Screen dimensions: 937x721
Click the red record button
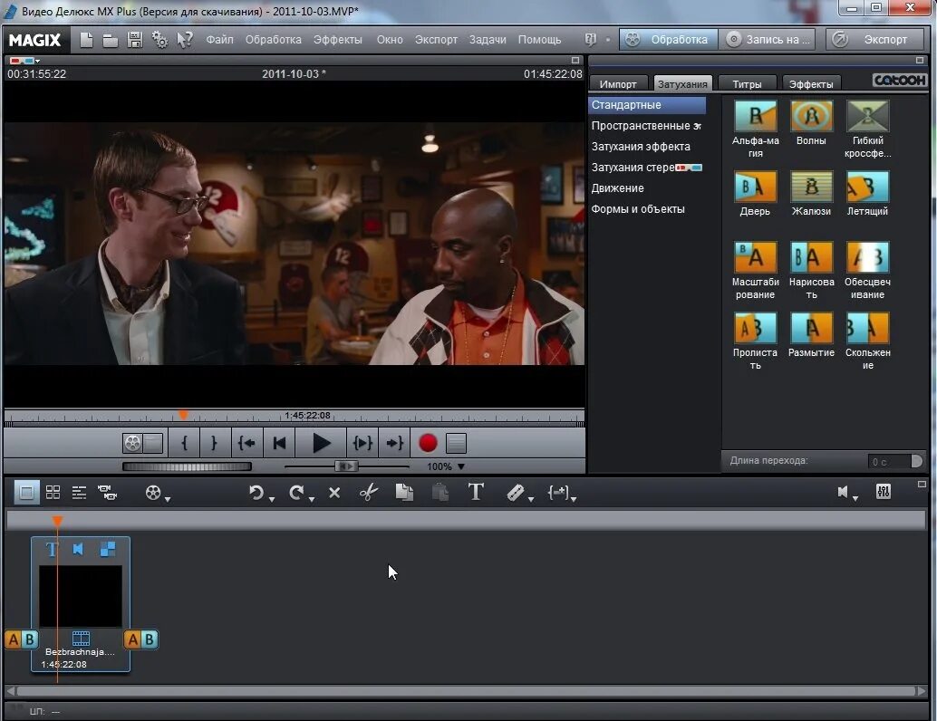(428, 443)
